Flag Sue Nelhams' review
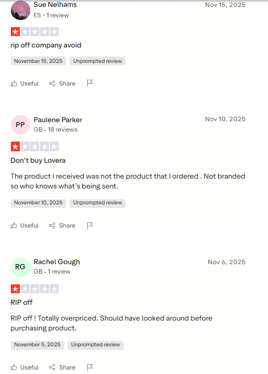 90,83
